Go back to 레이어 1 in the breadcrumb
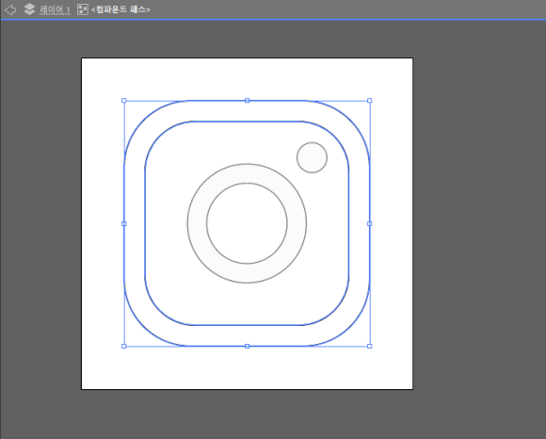The width and height of the screenshot is (546, 439). [55, 9]
